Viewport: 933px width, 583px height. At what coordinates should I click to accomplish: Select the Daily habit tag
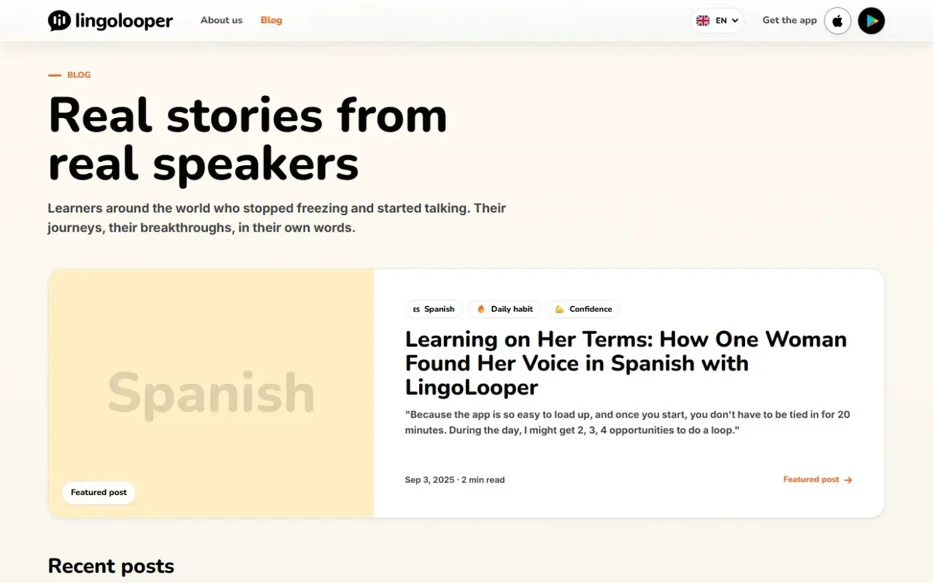pos(504,309)
